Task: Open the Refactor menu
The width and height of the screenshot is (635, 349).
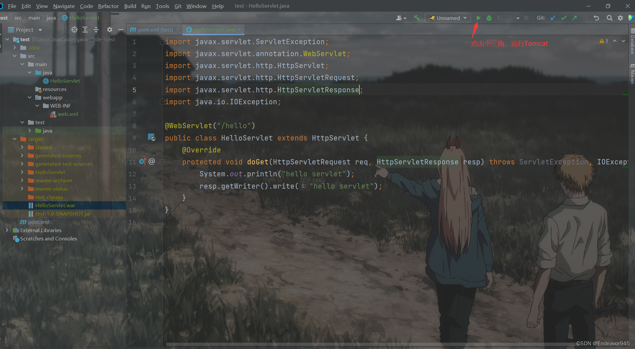Action: [x=108, y=6]
